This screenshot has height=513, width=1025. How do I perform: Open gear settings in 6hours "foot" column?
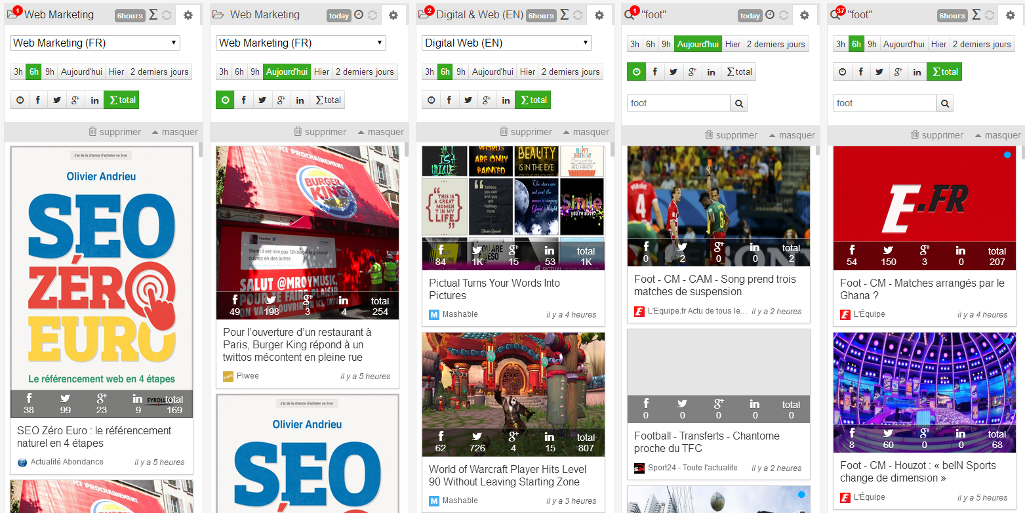tap(1011, 15)
